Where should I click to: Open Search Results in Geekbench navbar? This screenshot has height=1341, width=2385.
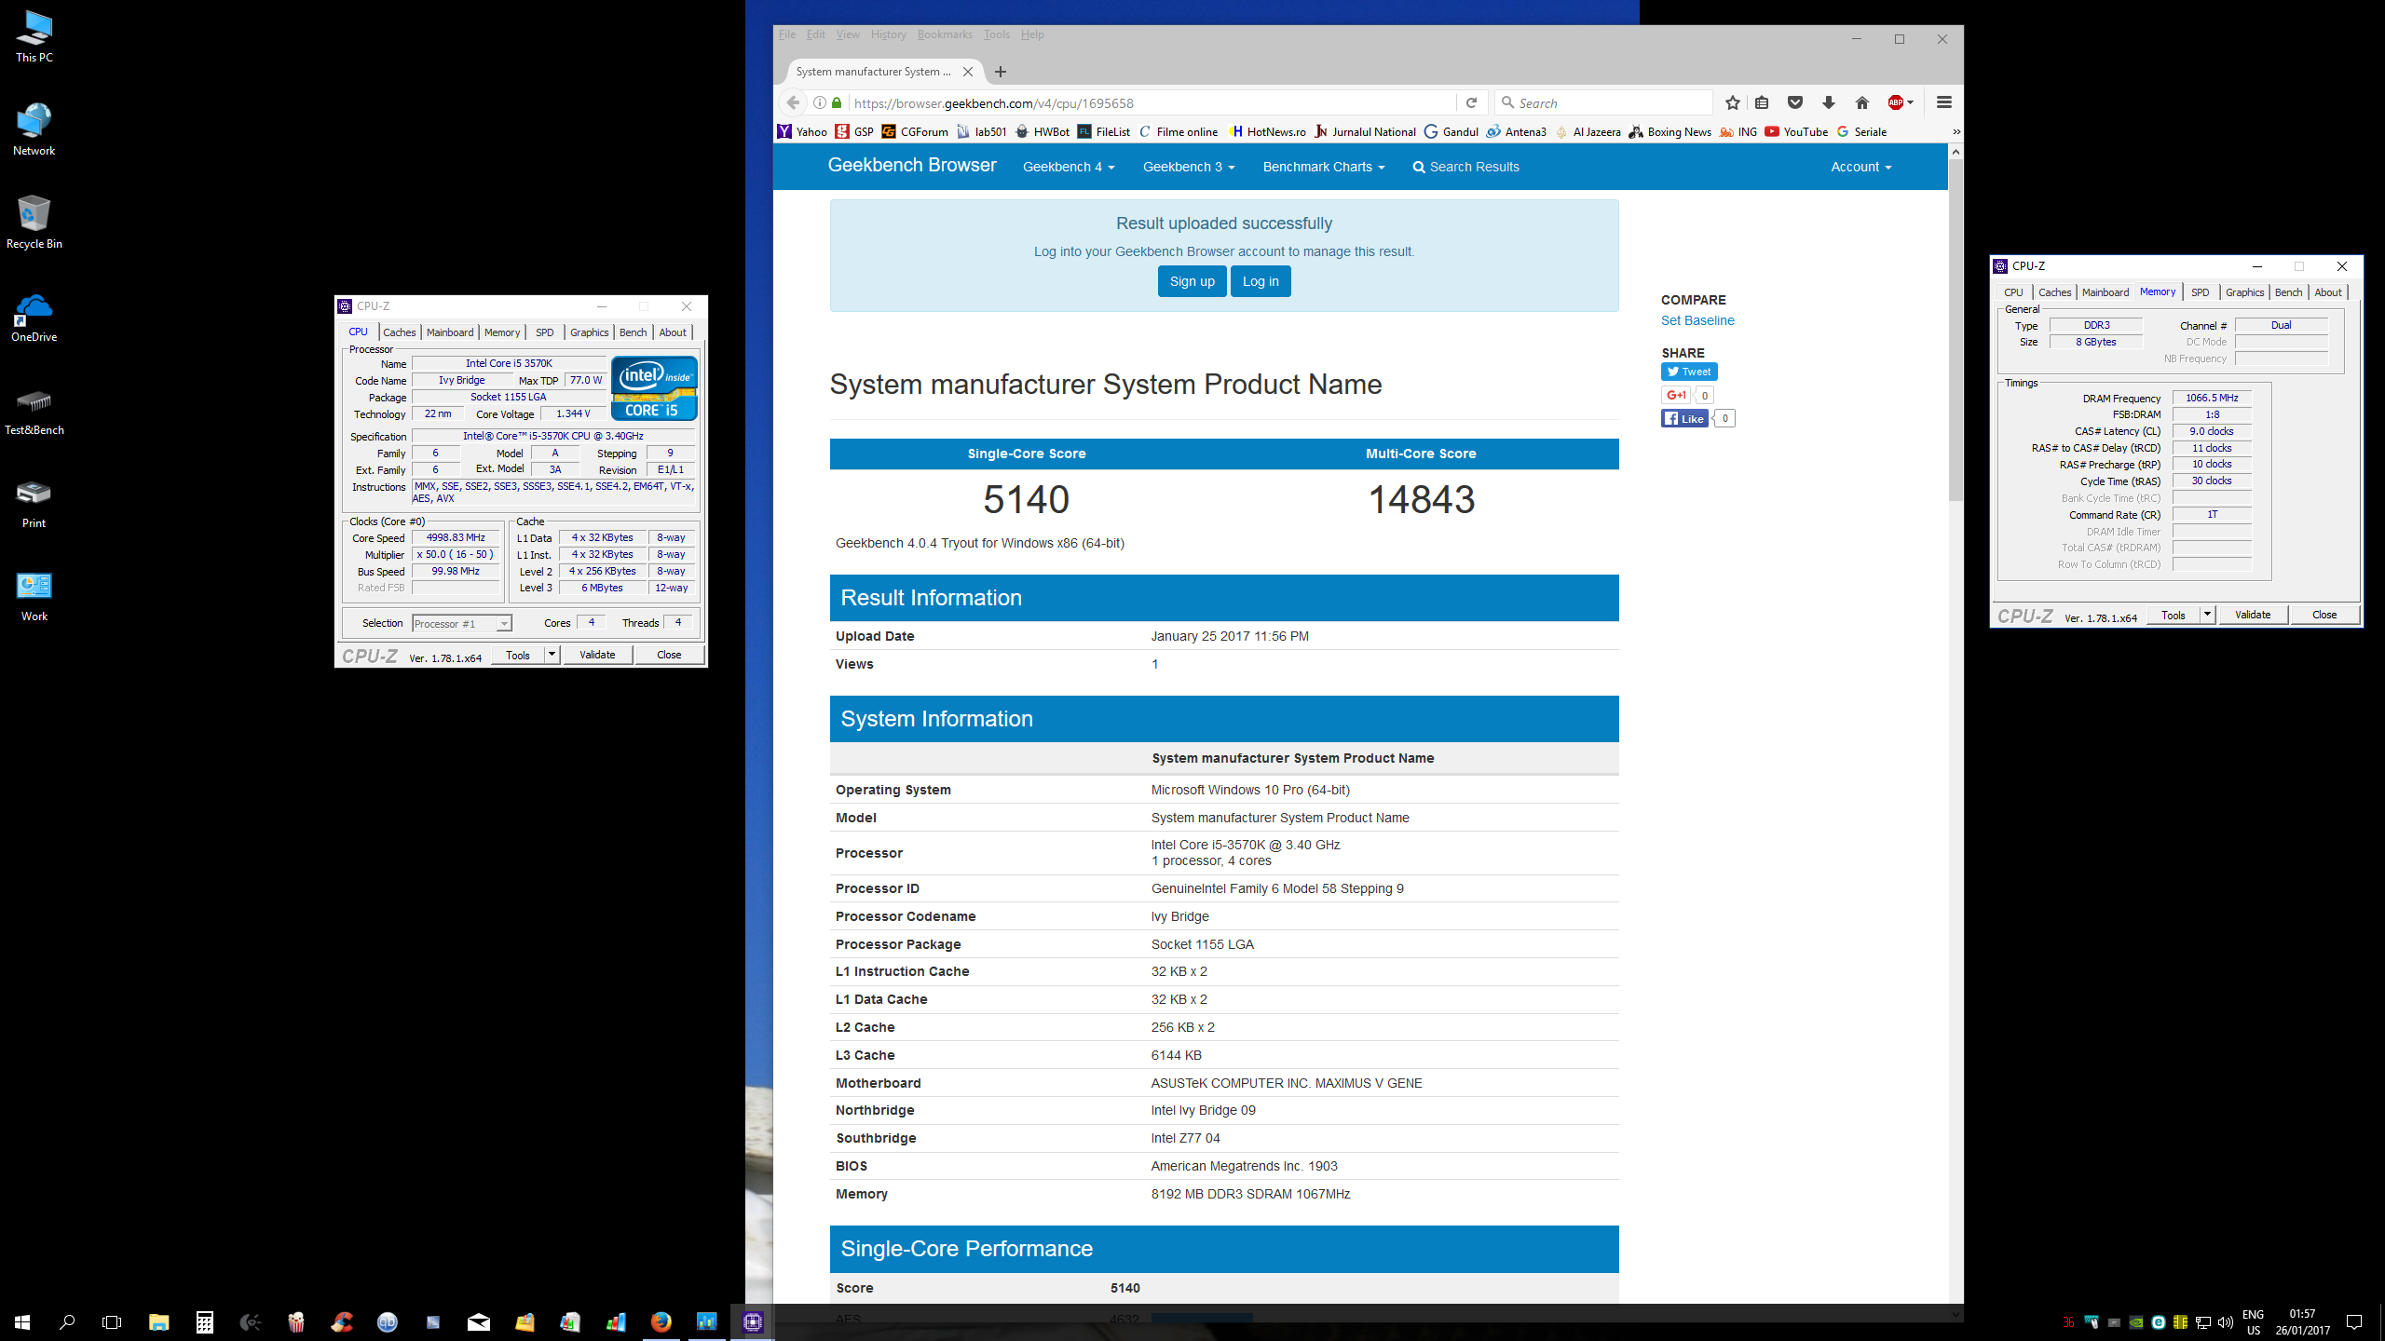click(1465, 167)
